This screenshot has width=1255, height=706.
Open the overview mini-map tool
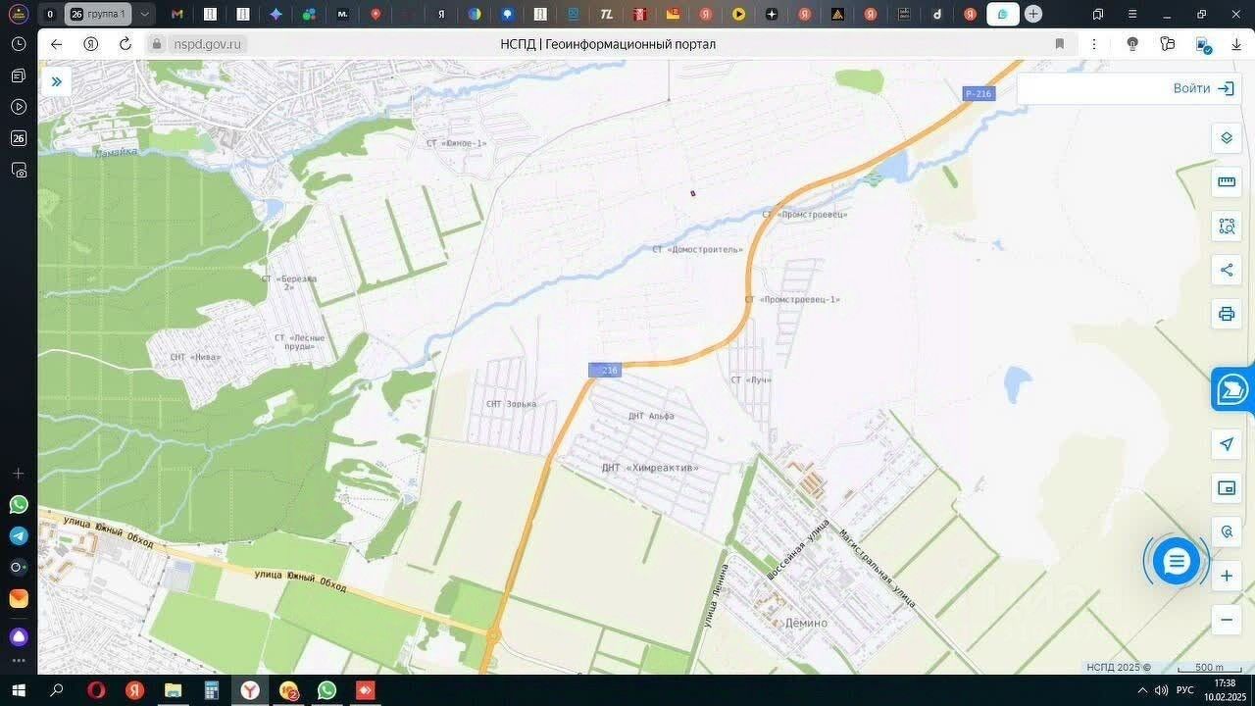[x=1227, y=487]
